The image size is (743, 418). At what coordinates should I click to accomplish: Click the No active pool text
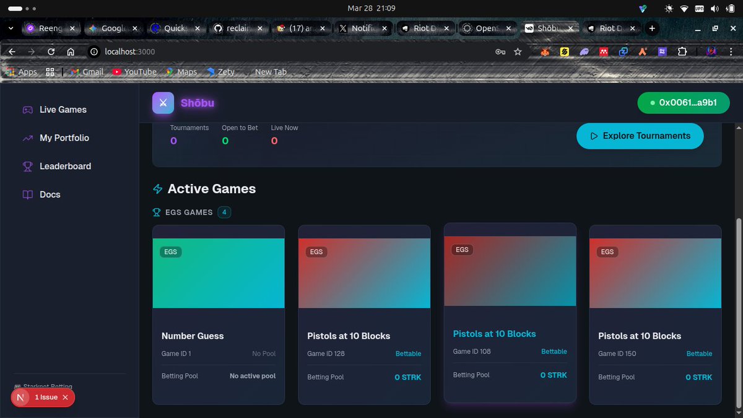click(253, 376)
